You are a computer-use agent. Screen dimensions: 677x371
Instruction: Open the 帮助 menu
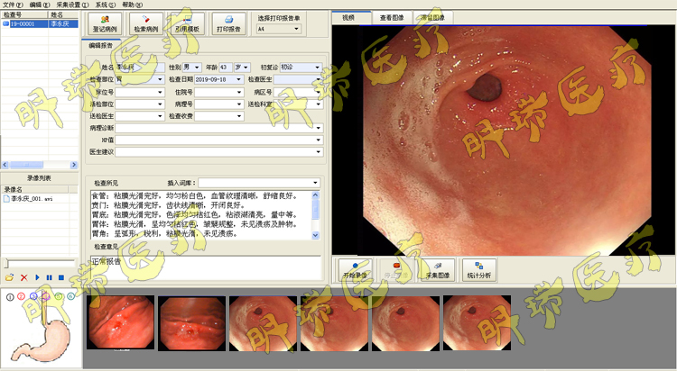[132, 5]
